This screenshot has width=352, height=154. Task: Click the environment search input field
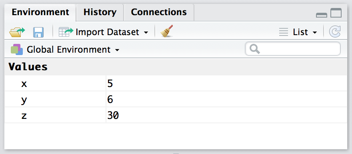click(293, 49)
